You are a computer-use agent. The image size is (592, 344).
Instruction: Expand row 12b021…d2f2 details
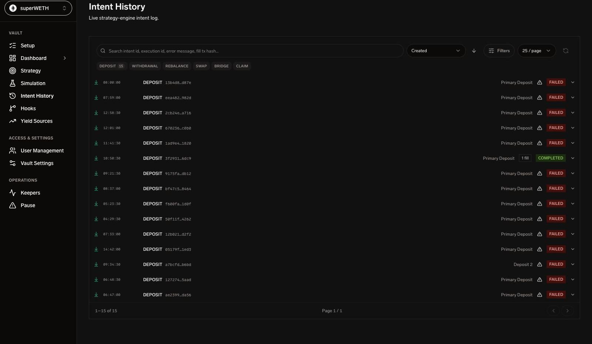[573, 234]
